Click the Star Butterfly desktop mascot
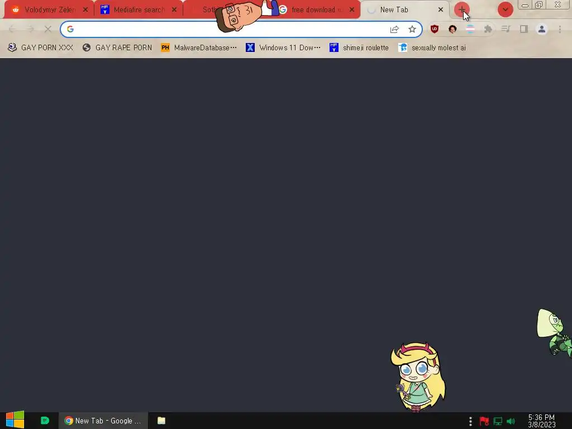572x429 pixels. [x=418, y=376]
